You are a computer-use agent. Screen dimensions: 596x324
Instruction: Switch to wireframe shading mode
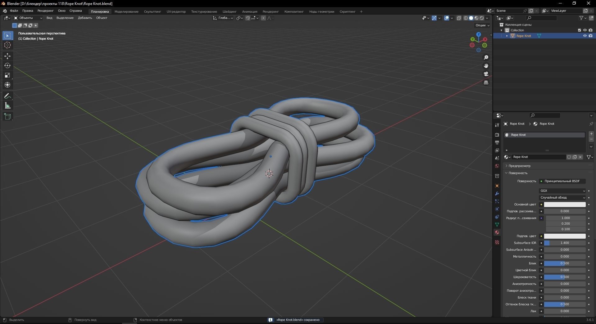(x=466, y=18)
